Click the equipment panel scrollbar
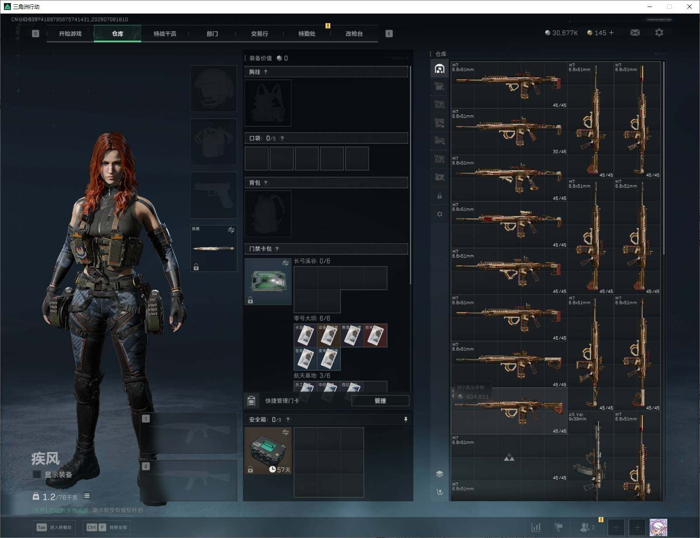The height and width of the screenshot is (538, 700). coord(411,175)
